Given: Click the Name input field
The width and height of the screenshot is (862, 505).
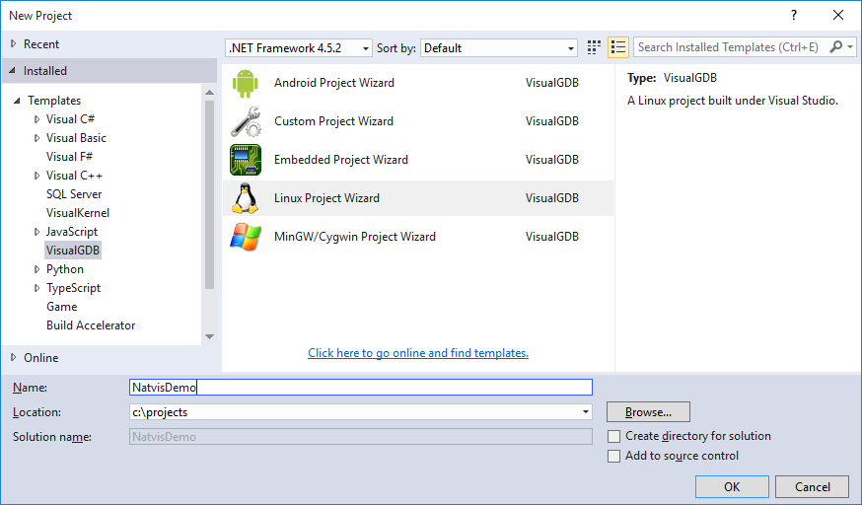Looking at the screenshot, I should [361, 388].
